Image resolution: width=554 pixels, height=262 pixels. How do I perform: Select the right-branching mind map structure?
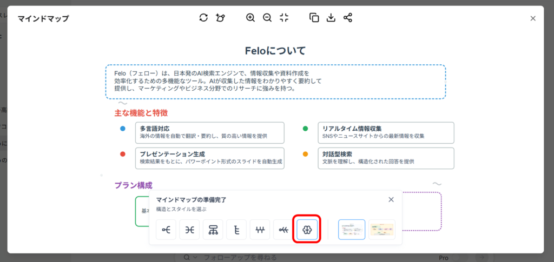[166, 230]
